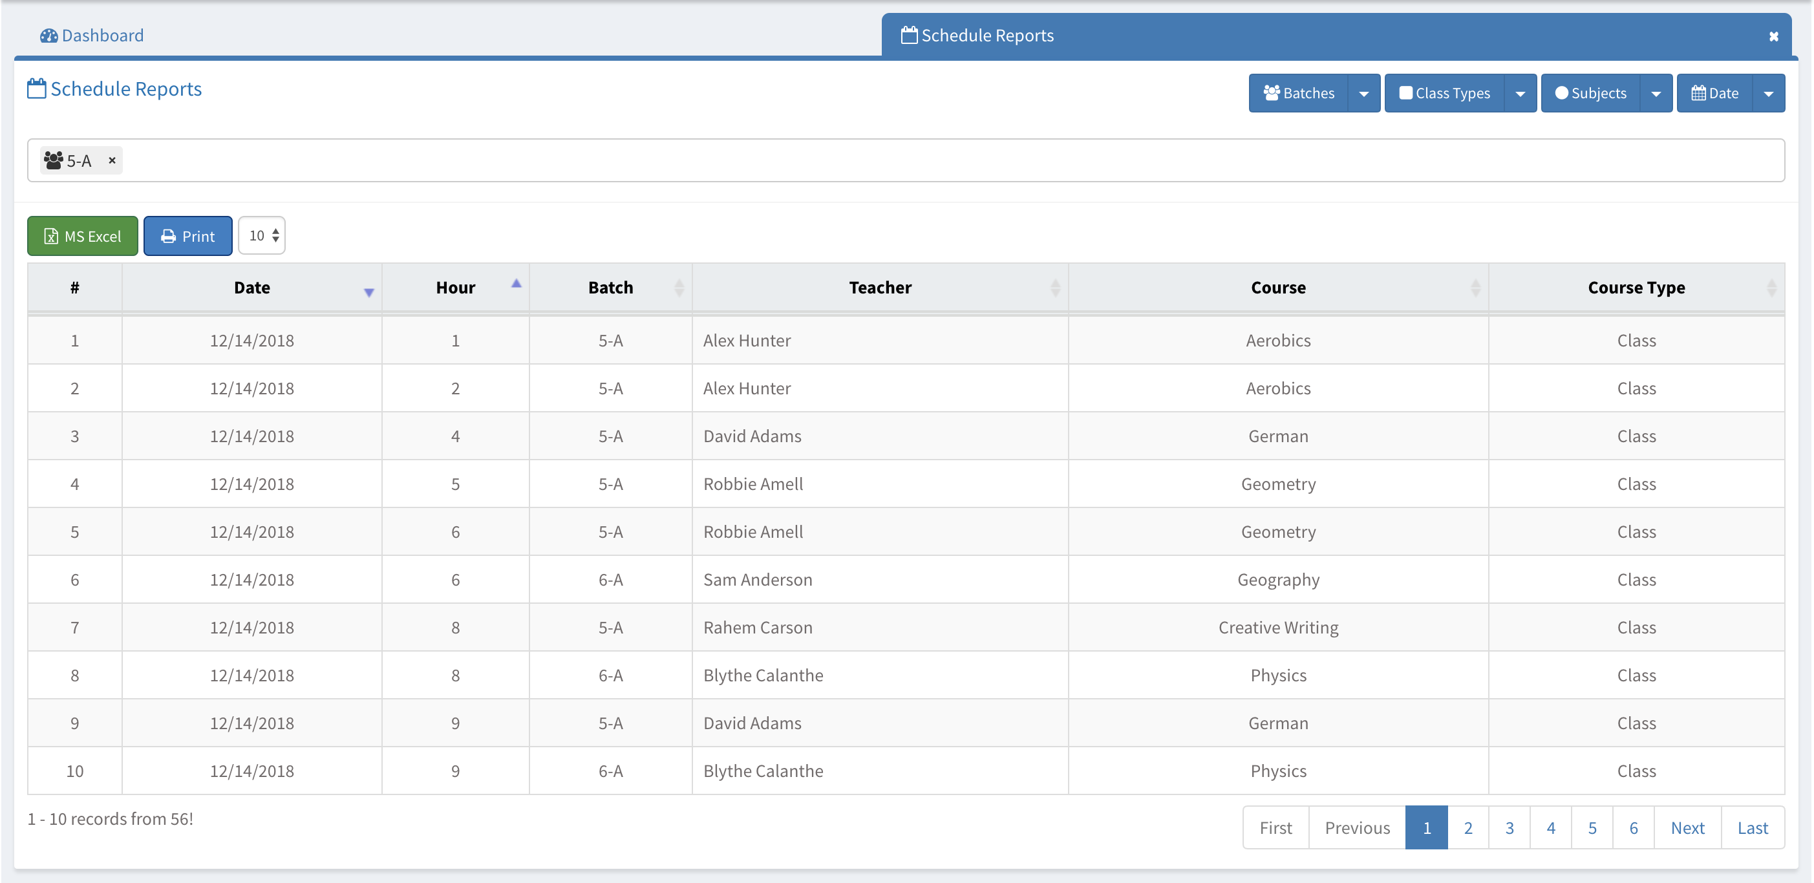Click the Batches group icon button
Viewport: 1814px width, 883px height.
click(1271, 93)
